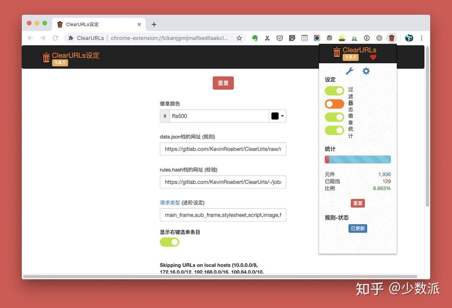Click the gray window-layout extension icon

pos(304,38)
